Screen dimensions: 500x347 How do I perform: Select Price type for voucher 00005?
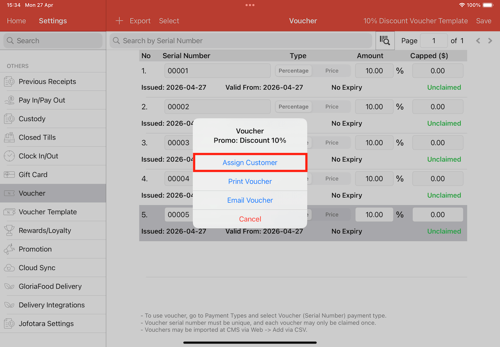pos(332,215)
